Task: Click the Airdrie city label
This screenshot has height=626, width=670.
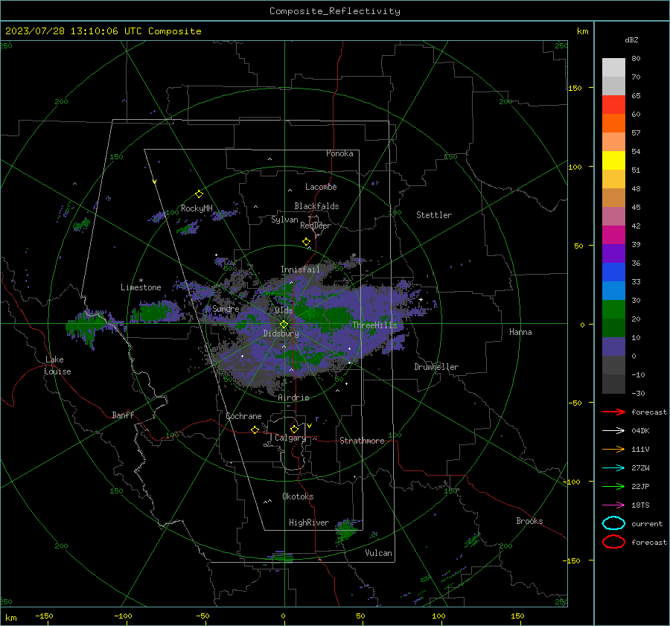Action: [x=293, y=397]
